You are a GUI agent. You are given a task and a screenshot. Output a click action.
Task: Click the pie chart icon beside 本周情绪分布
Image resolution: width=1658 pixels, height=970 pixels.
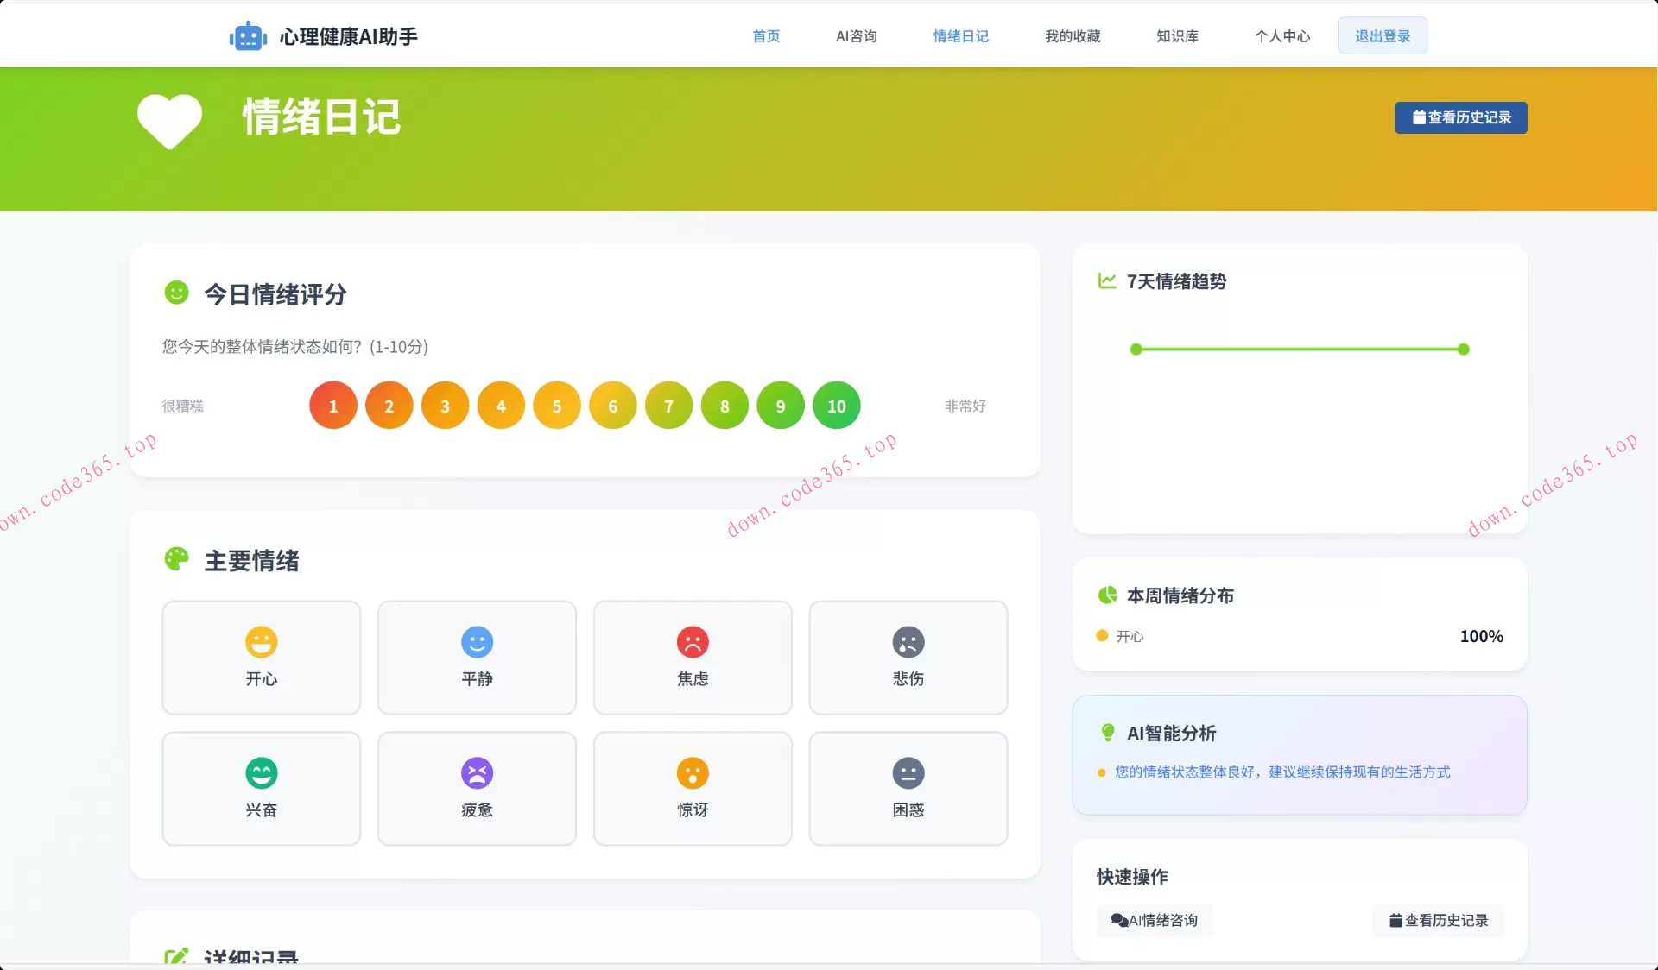coord(1106,595)
